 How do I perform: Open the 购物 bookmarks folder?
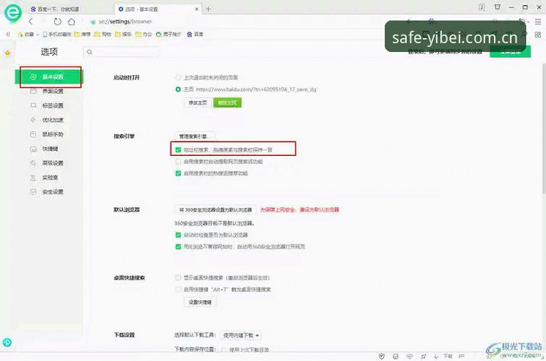103,34
